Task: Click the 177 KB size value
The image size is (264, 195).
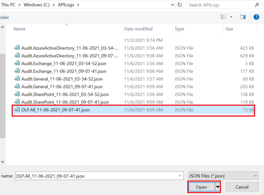Action: pyautogui.click(x=247, y=71)
